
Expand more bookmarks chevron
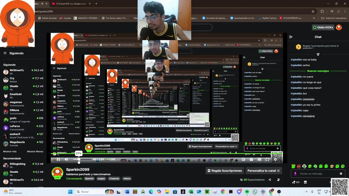click(x=314, y=18)
